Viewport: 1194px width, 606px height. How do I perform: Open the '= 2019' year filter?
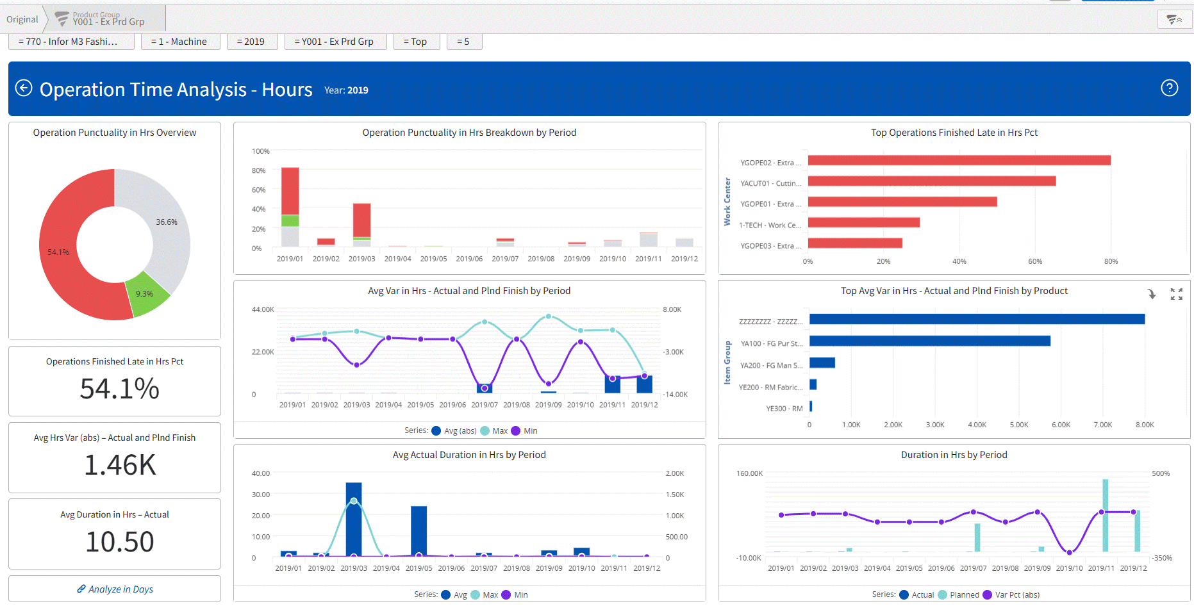(x=252, y=42)
